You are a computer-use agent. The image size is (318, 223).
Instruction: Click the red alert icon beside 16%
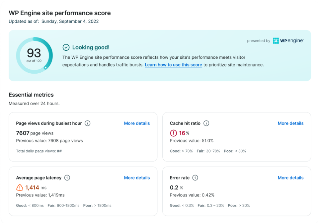click(x=173, y=133)
